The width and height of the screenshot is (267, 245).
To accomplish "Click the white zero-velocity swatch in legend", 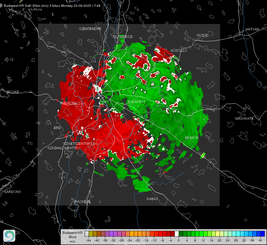I will [177, 234].
